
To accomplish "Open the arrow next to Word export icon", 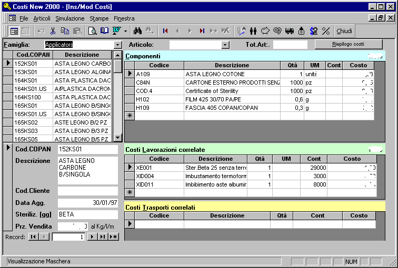I will pos(125,31).
